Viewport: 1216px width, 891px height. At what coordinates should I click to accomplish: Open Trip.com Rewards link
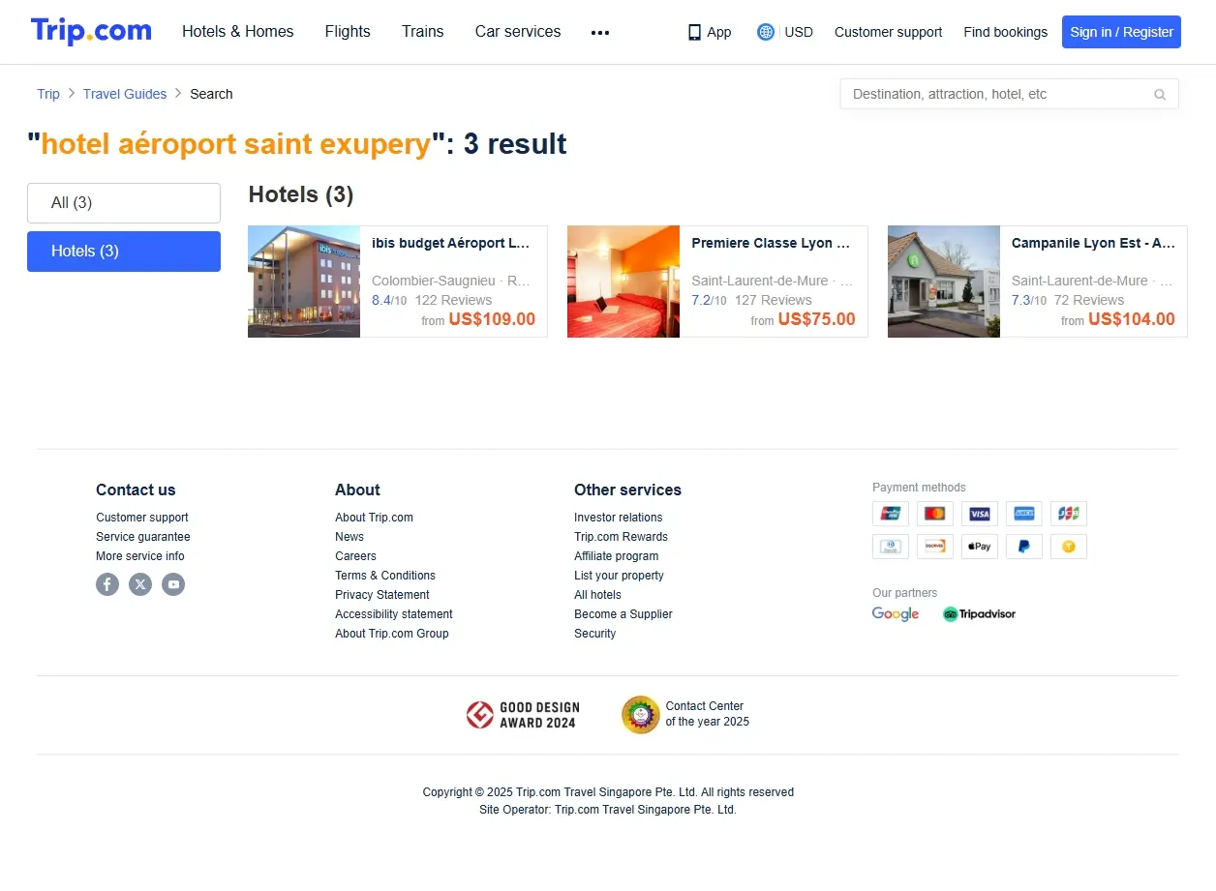(621, 537)
